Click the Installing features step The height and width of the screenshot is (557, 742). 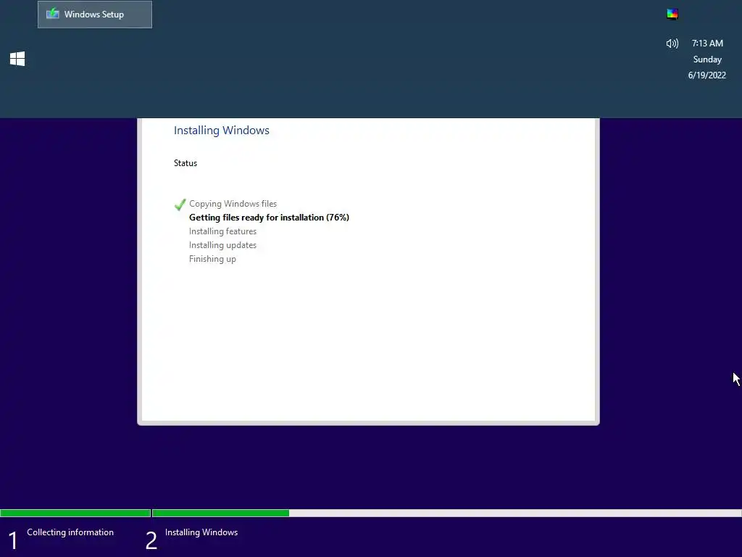(222, 231)
